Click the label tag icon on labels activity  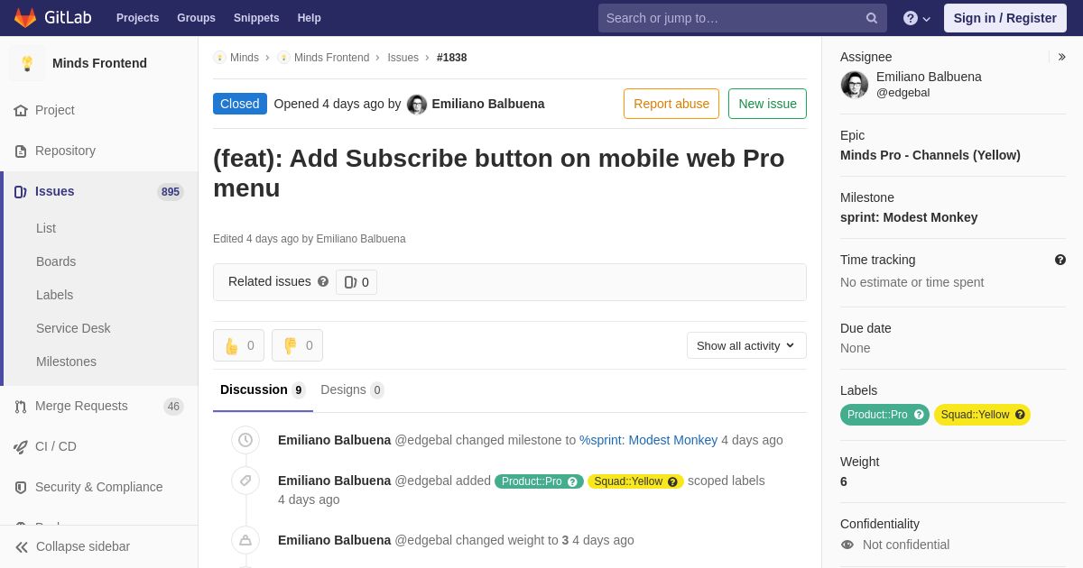click(x=245, y=481)
